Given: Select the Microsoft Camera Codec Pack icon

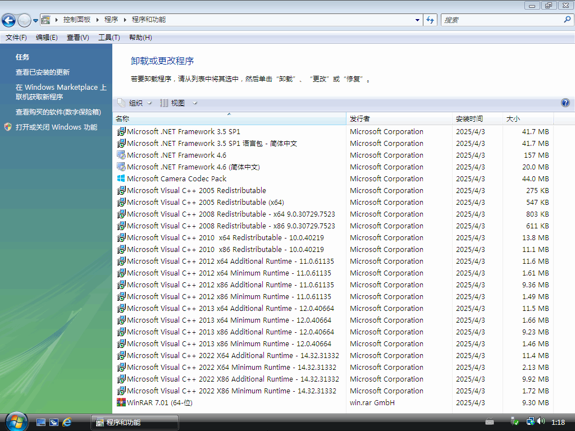Looking at the screenshot, I should (121, 178).
